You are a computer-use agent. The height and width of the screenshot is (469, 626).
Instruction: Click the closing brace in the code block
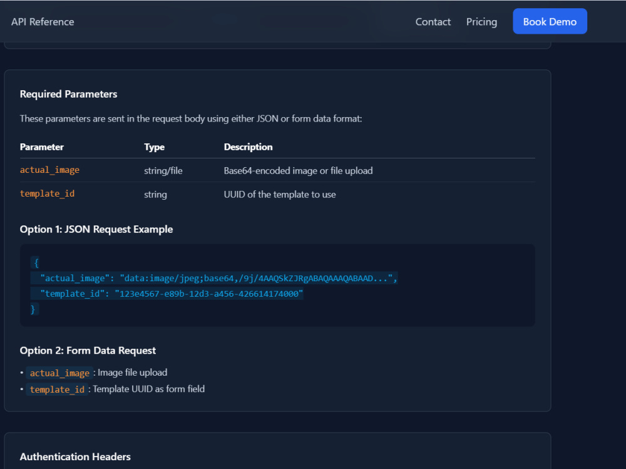coord(34,309)
